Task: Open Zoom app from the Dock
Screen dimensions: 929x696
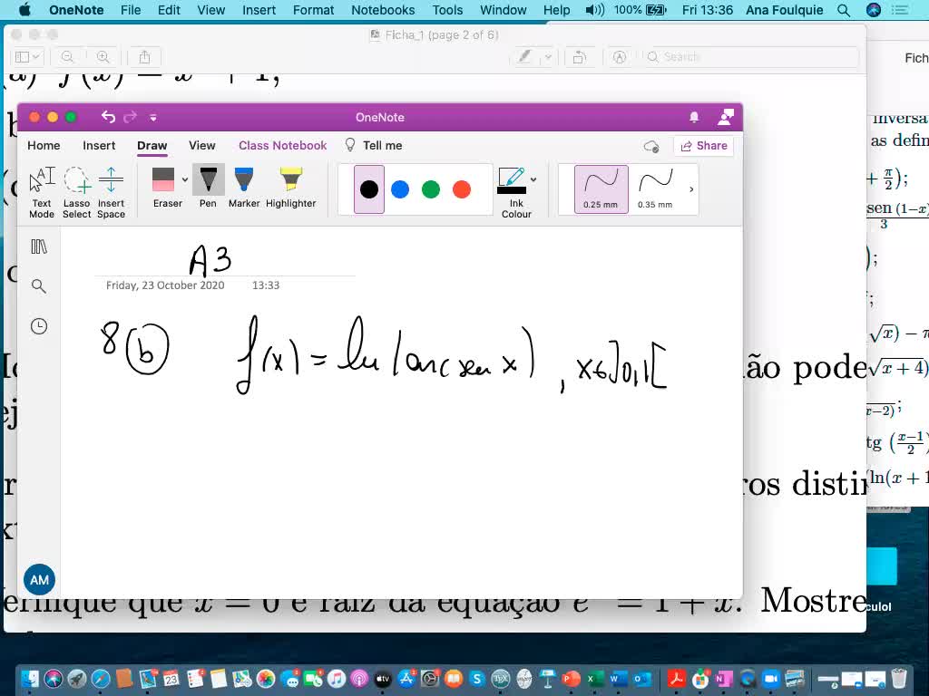Action: (771, 678)
